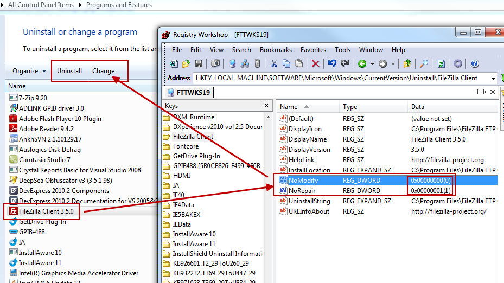Select the NoRepair registry value
This screenshot has height=283, width=504.
(x=388, y=190)
